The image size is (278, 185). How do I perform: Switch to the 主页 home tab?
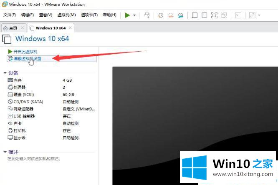click(13, 28)
